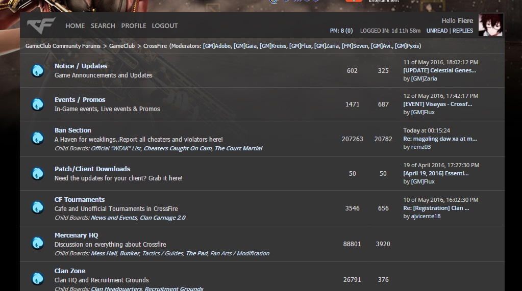View moderator [GM]Gaia's profile
The height and width of the screenshot is (291, 522).
[245, 46]
